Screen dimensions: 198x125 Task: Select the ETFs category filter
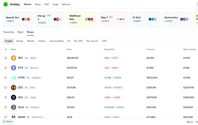click(x=104, y=41)
